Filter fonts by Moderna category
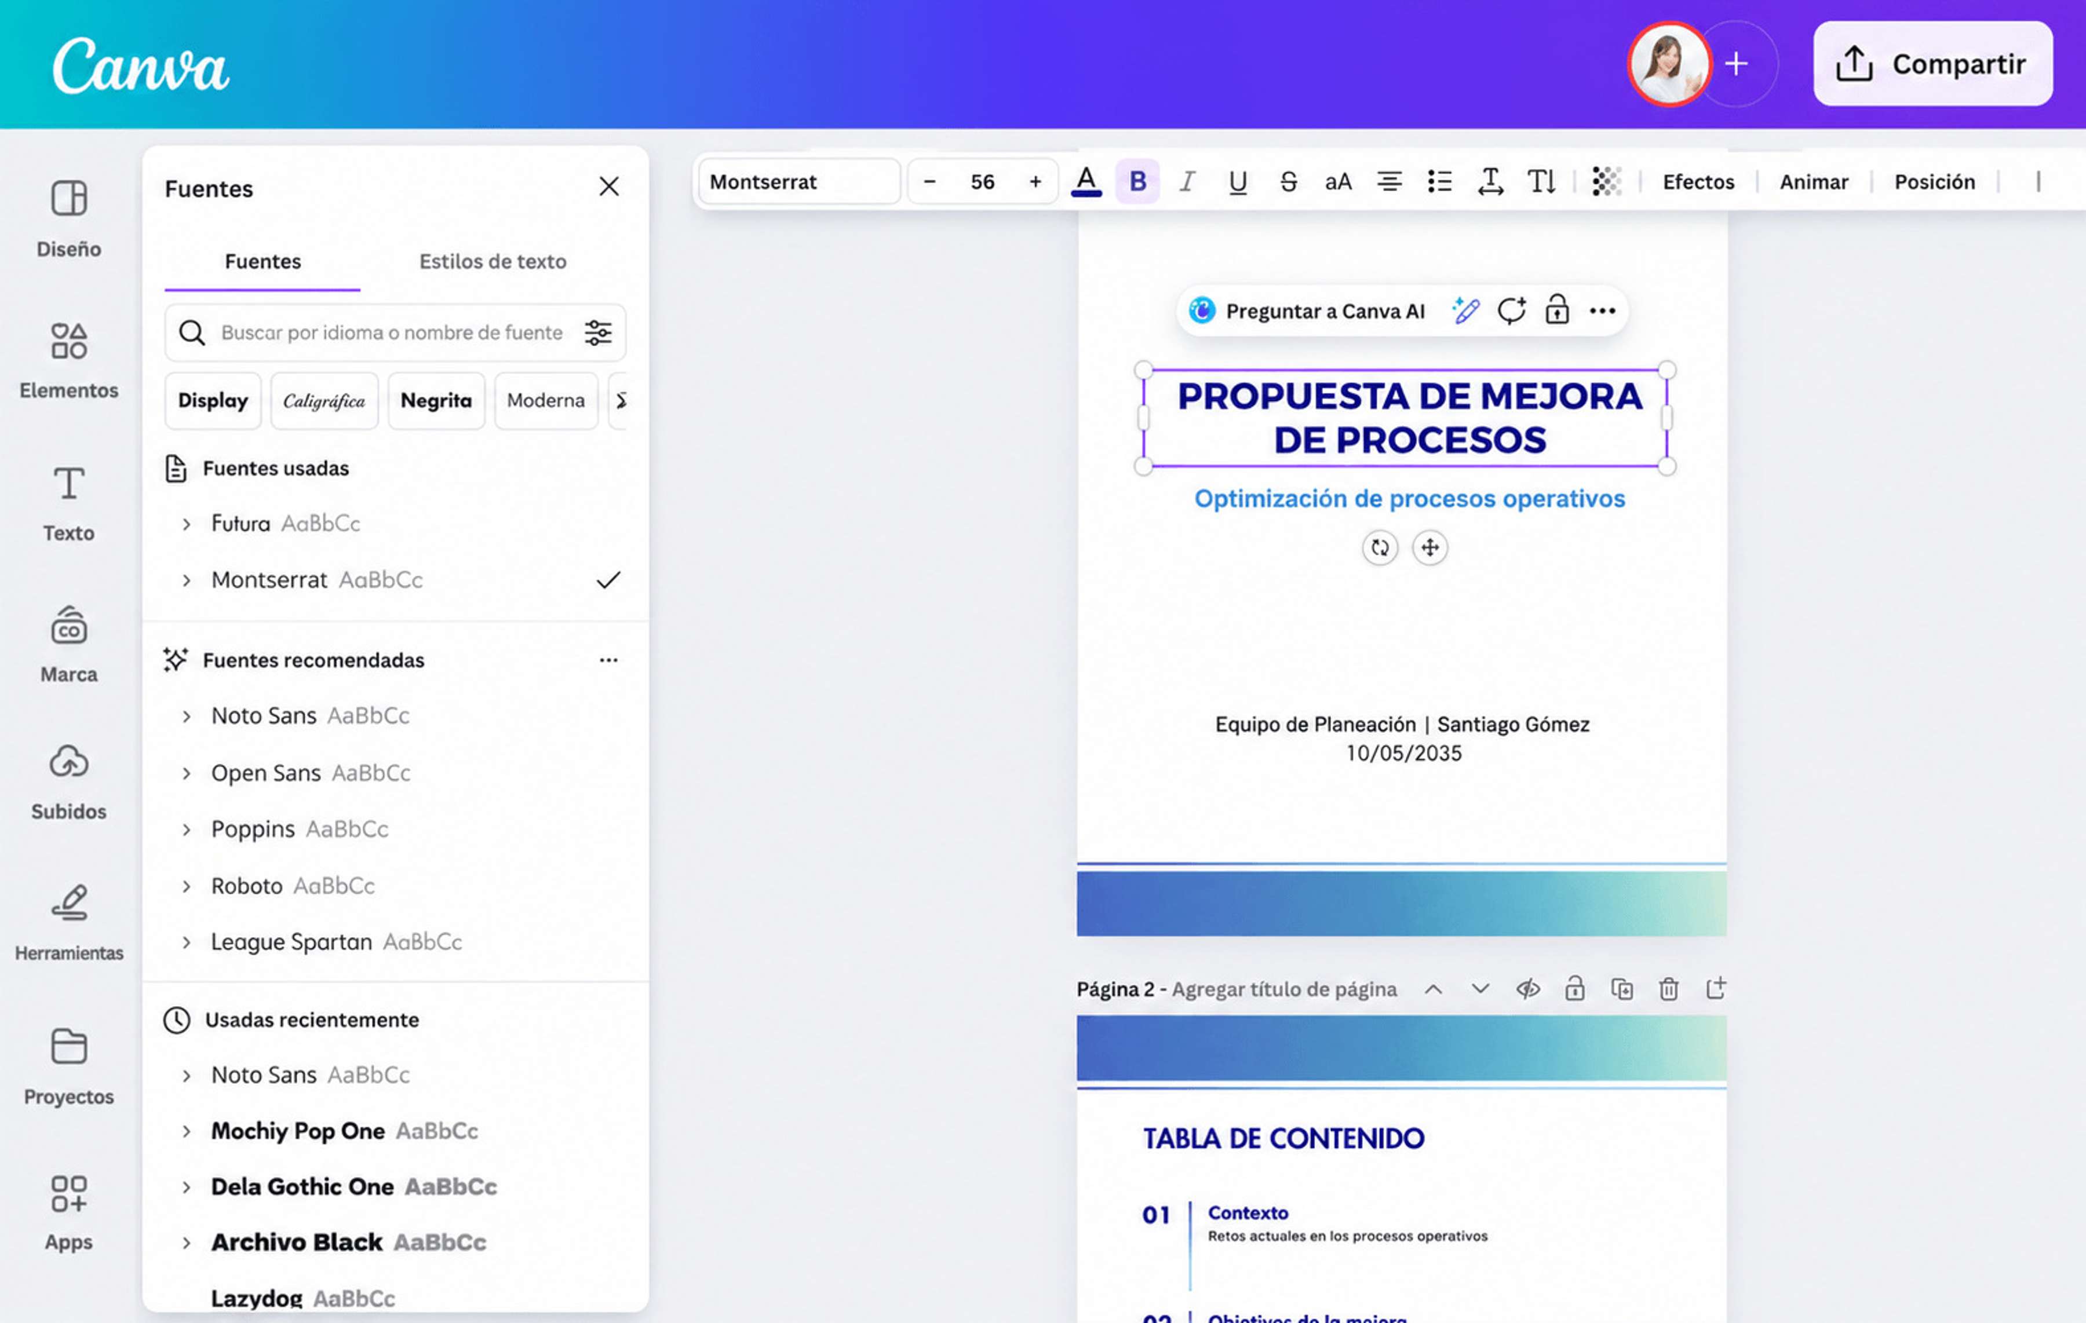2086x1323 pixels. (546, 400)
